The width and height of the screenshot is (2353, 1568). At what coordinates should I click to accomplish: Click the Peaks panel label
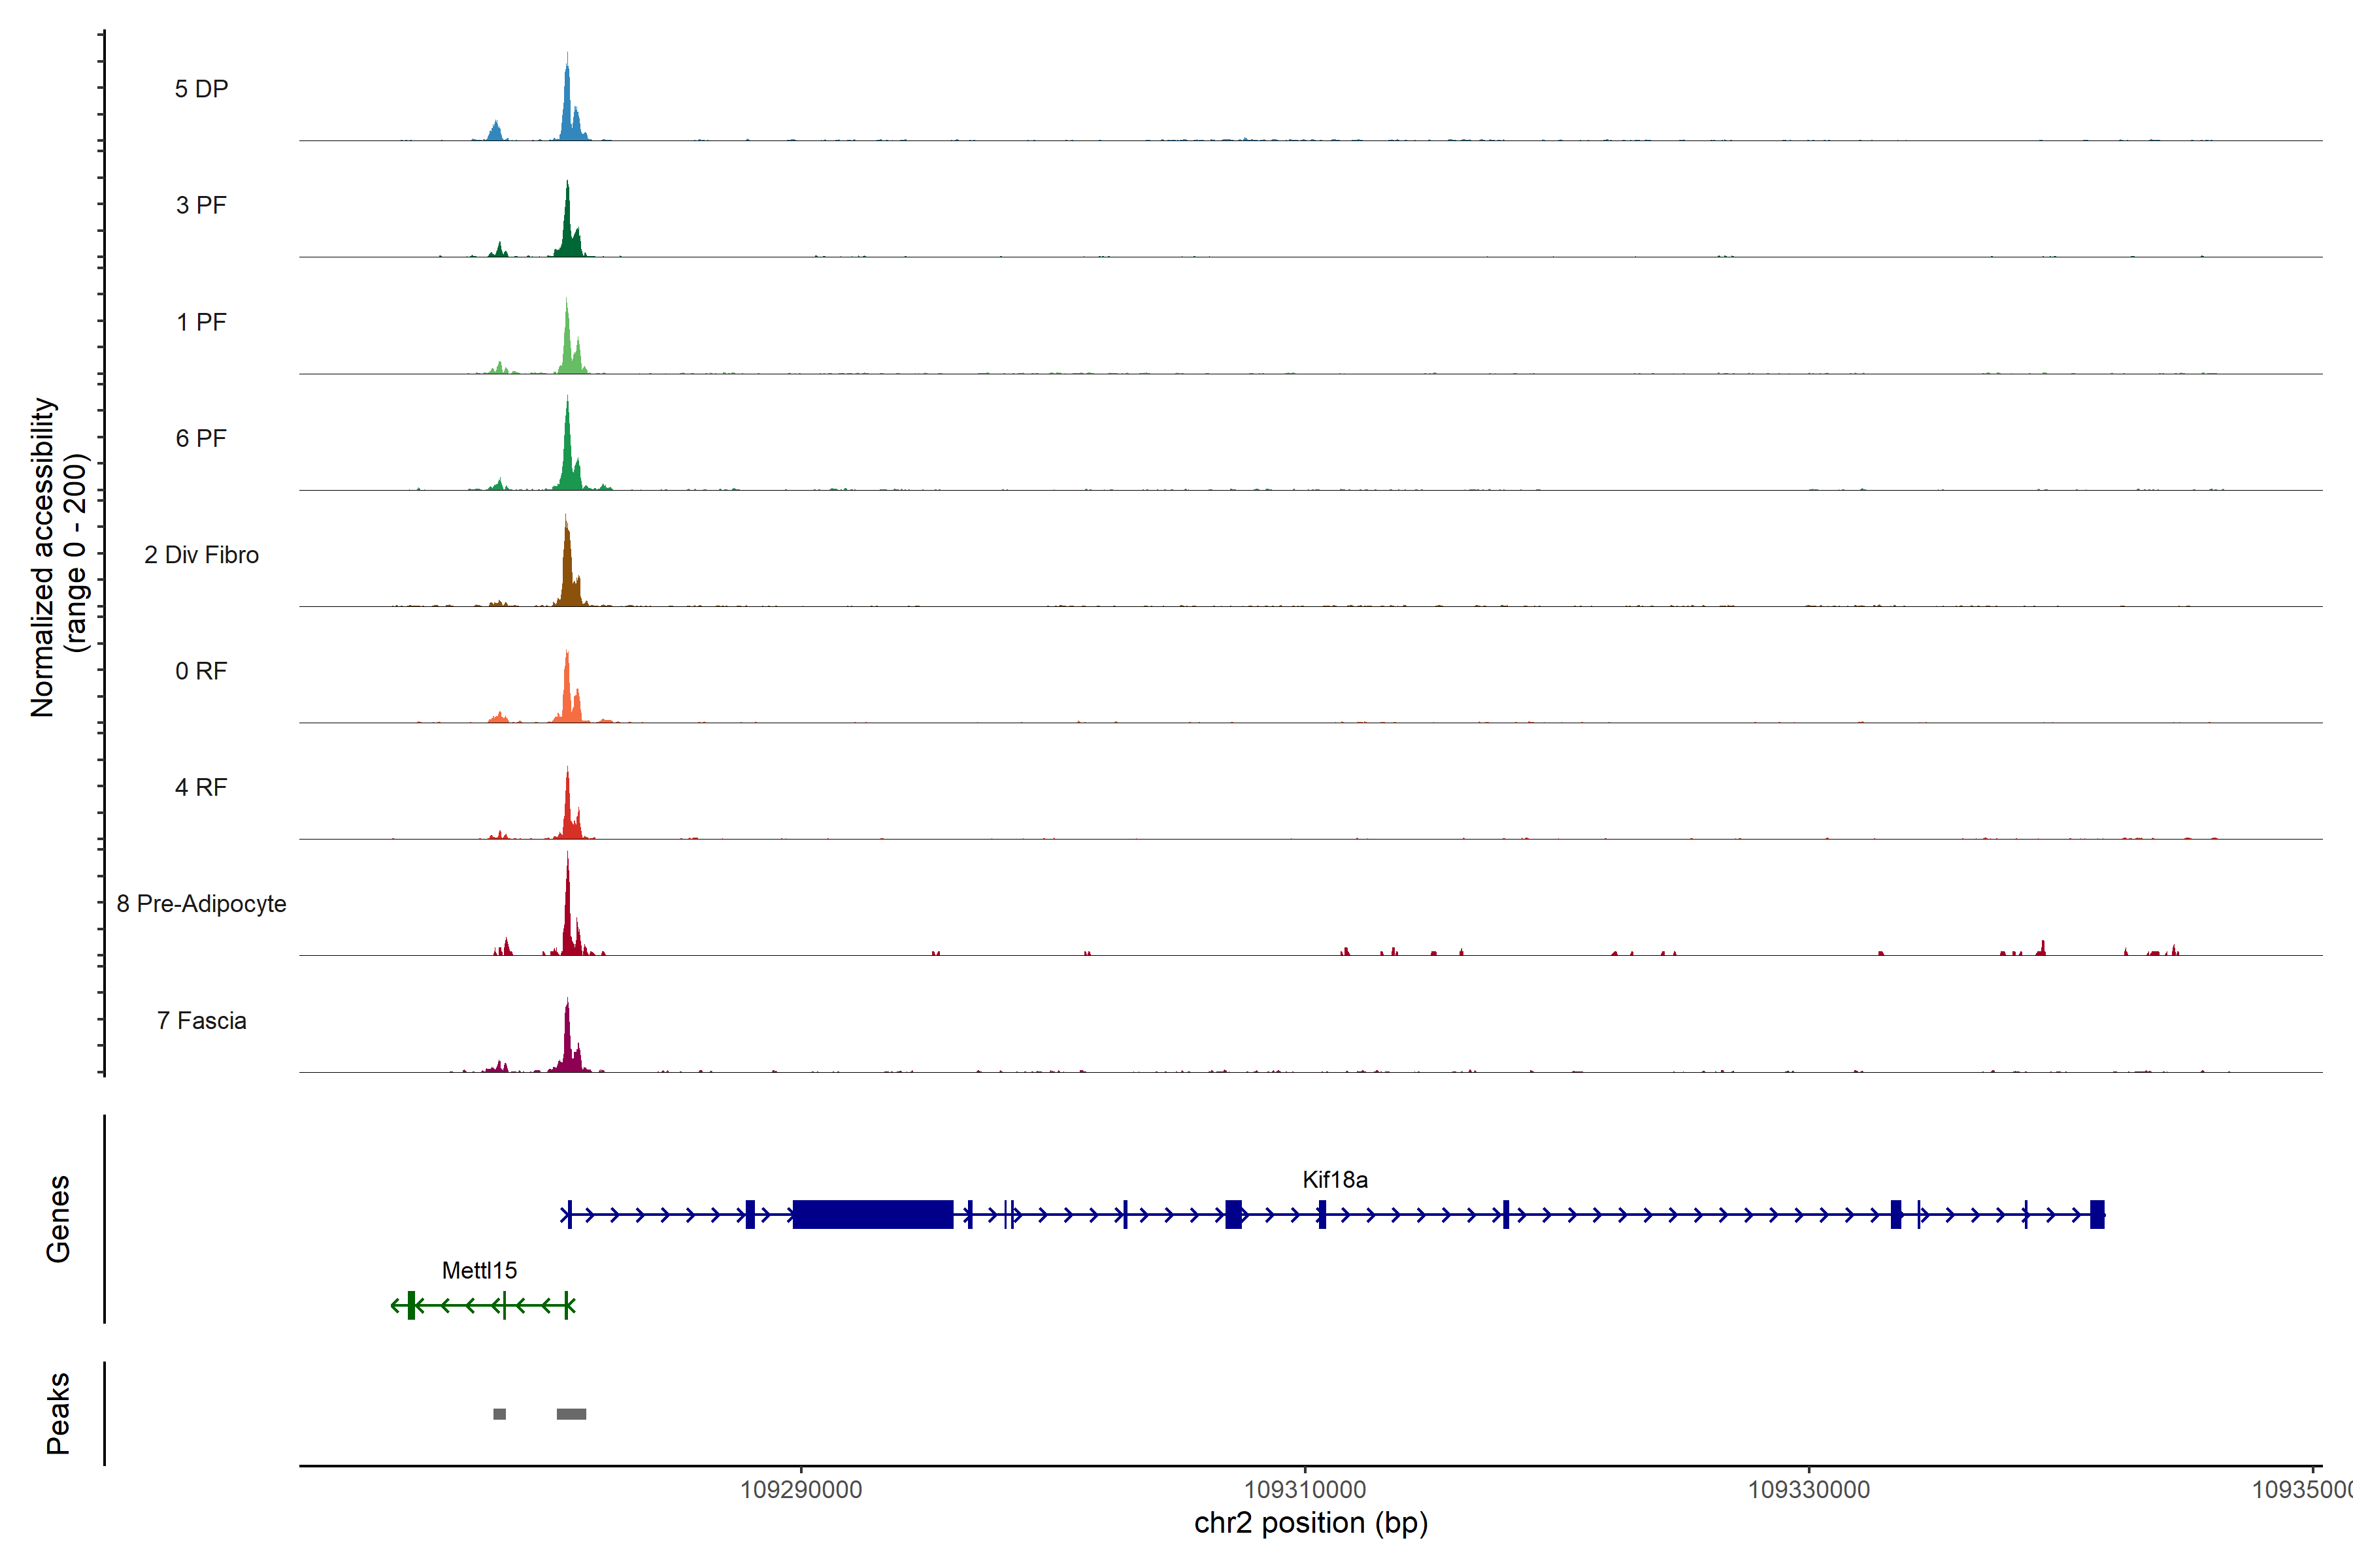(58, 1413)
